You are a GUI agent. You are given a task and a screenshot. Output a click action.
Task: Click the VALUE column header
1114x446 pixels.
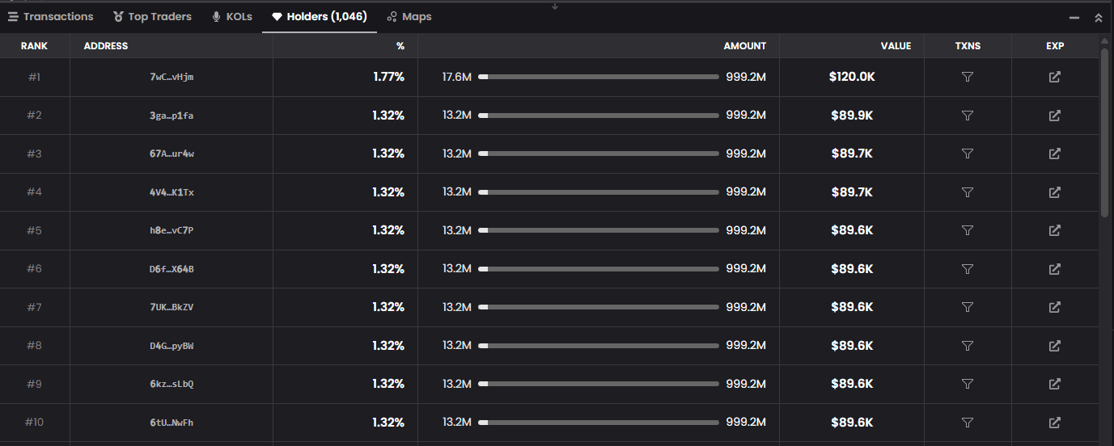[896, 46]
